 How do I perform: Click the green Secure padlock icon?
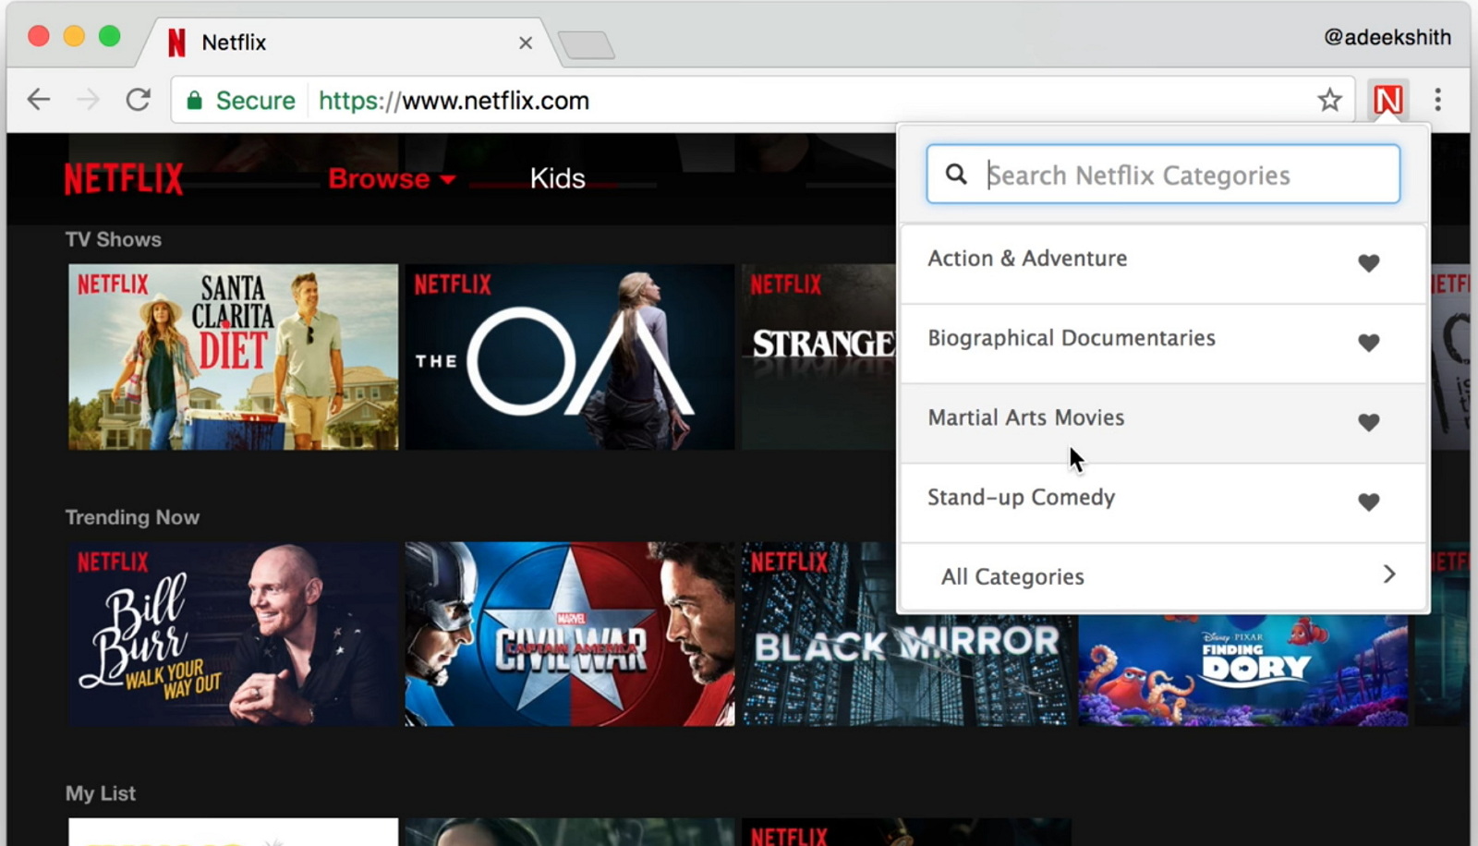tap(194, 101)
